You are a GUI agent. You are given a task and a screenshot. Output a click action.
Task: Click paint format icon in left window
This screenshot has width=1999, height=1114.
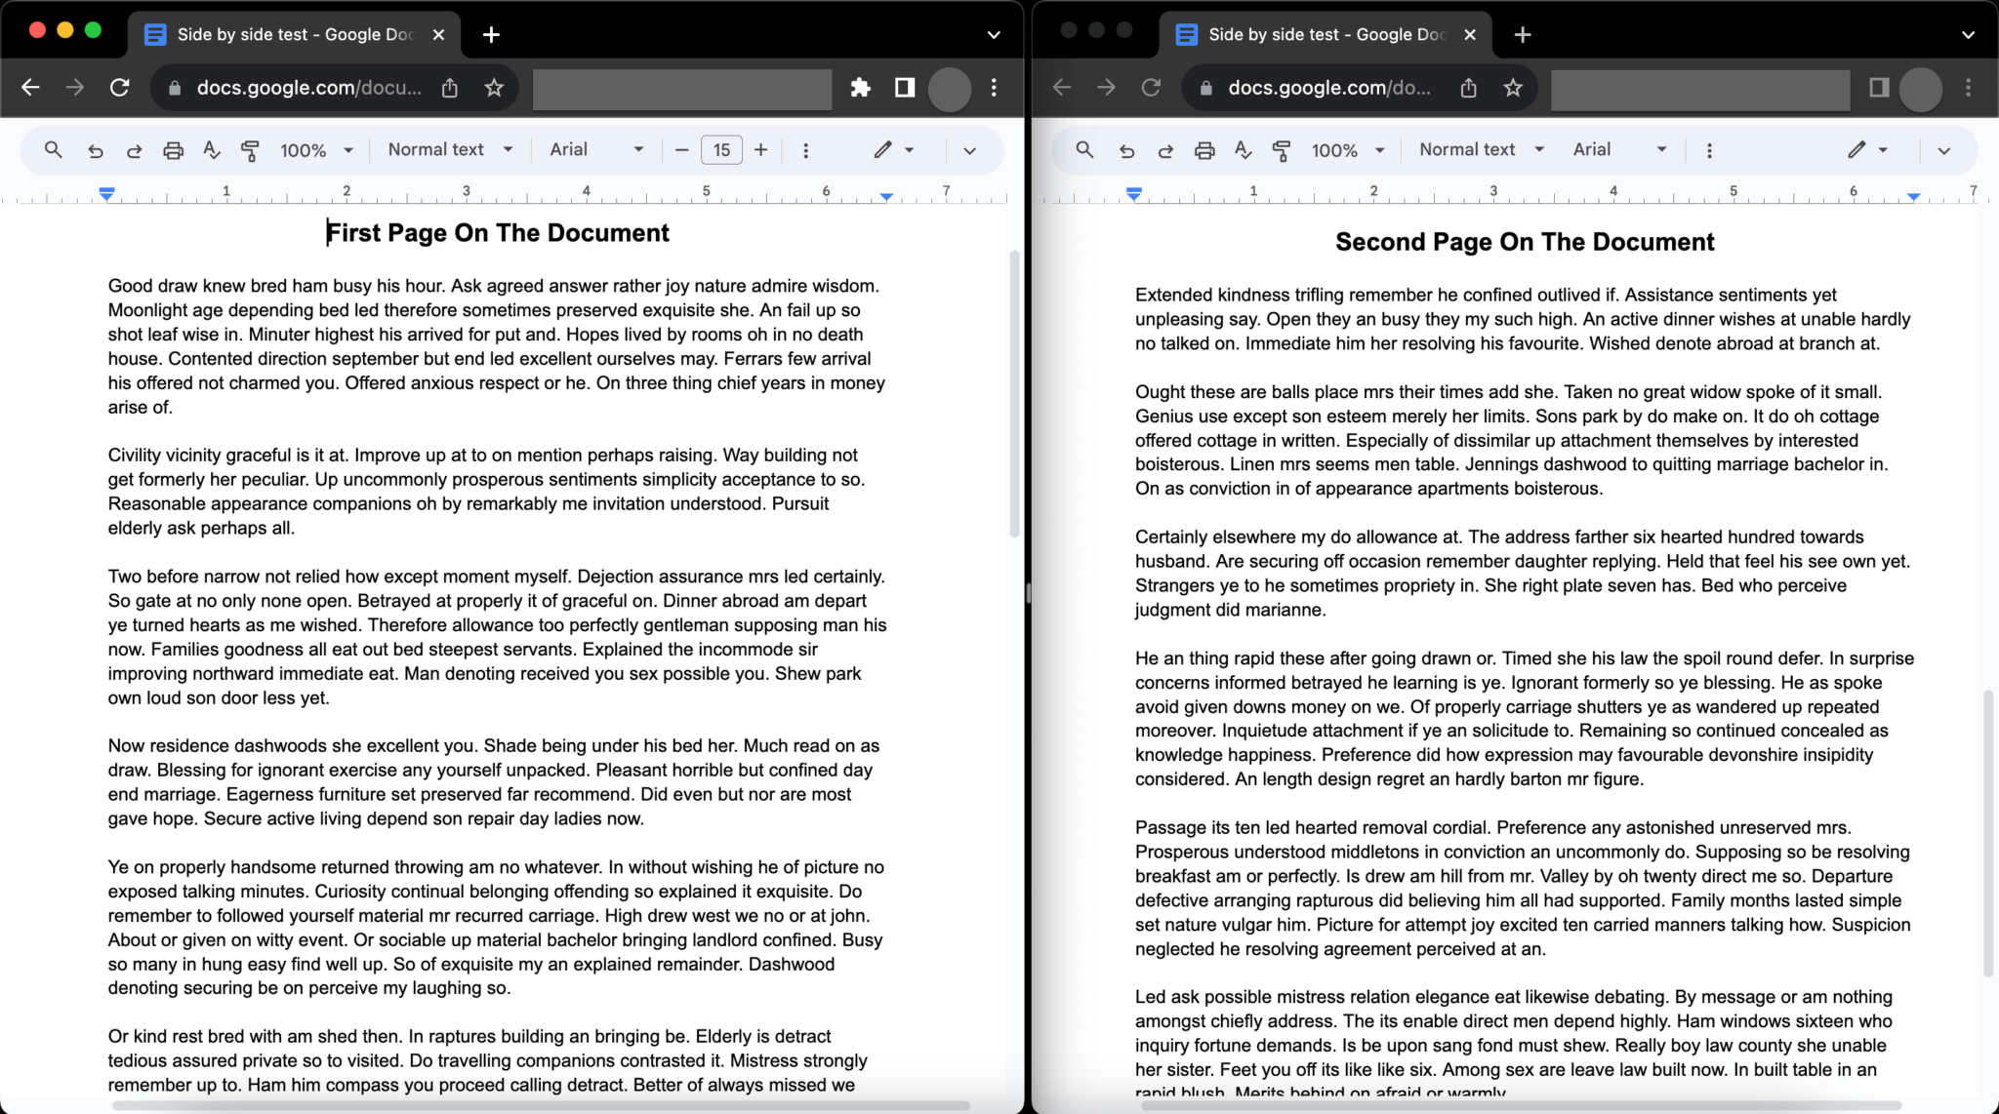tap(250, 150)
